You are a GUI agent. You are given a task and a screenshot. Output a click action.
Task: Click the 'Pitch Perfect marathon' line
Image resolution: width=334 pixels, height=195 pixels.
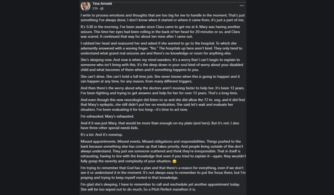pos(138,189)
